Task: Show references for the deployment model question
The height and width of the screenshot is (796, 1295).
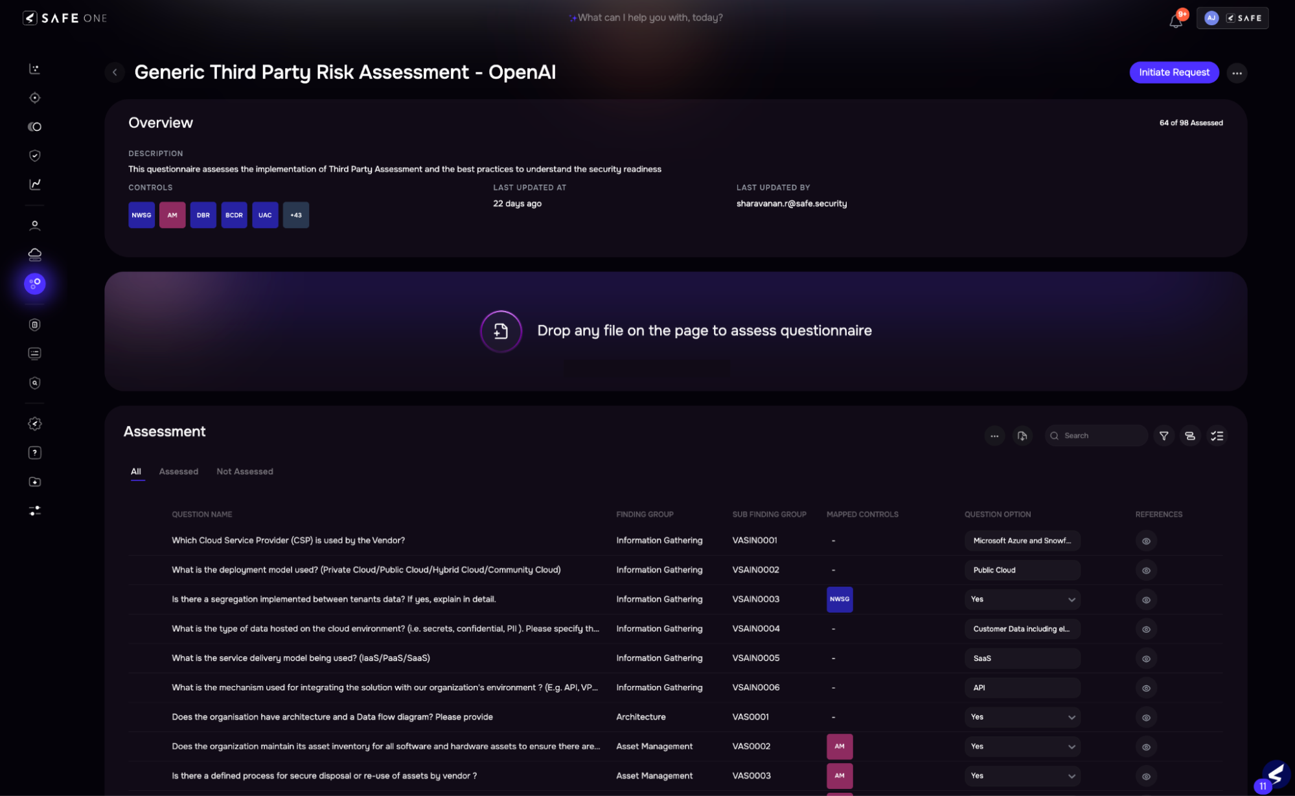Action: 1146,570
